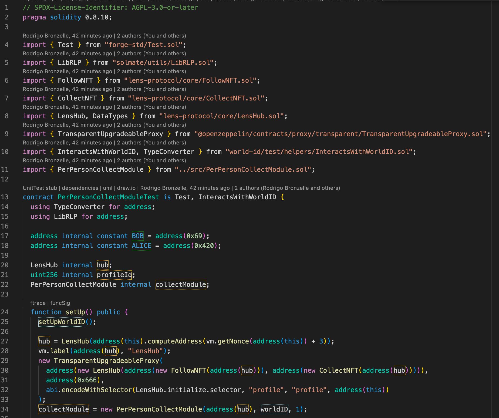The height and width of the screenshot is (418, 499).
Task: Open the 'dependencies' code lens above the contract
Action: tap(80, 188)
